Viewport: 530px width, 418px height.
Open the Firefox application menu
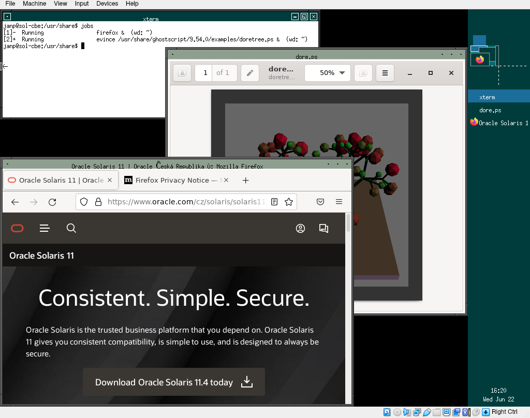click(x=339, y=202)
